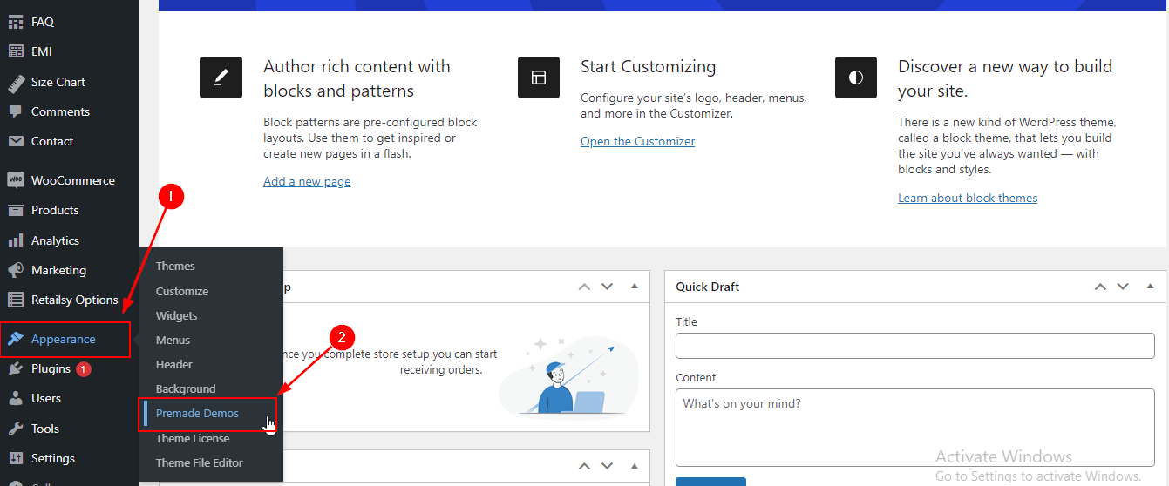
Task: Click the Appearance paintbrush icon
Action: (16, 339)
